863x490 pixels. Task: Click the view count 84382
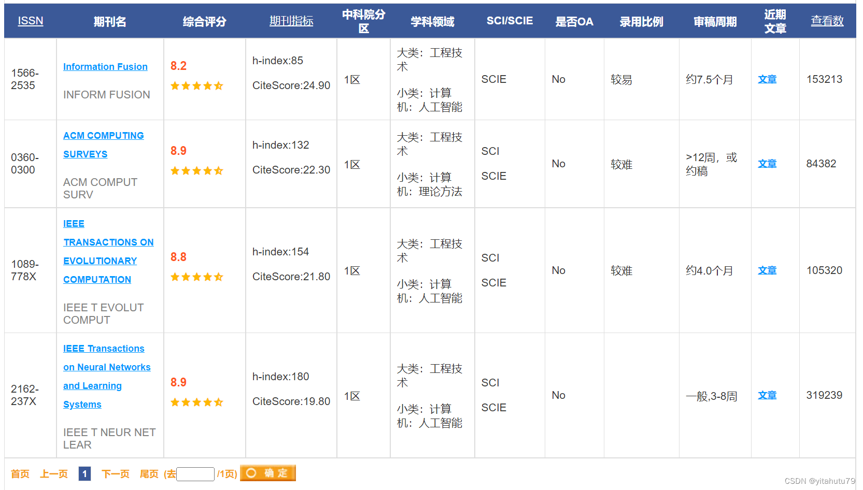click(821, 164)
